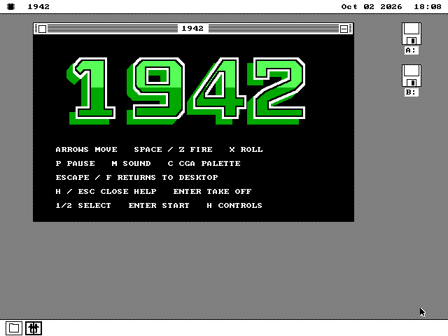Click the C CGA PALETTE text

(x=204, y=163)
